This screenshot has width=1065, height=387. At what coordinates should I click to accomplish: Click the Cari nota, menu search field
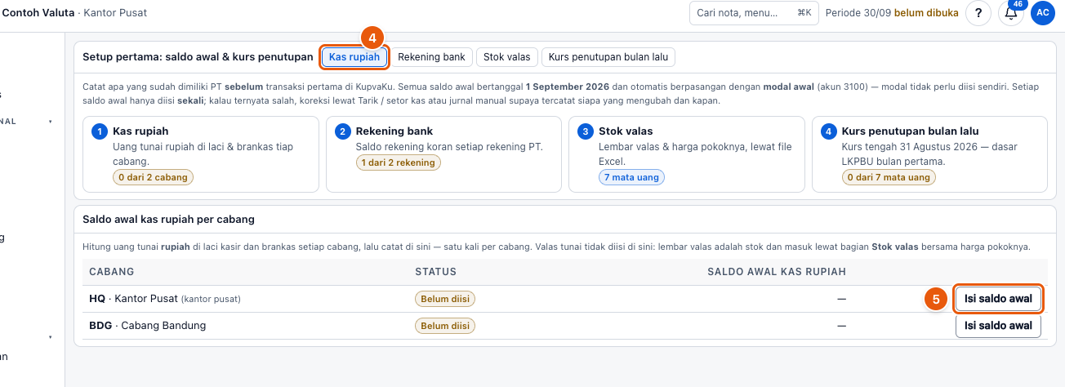(x=754, y=13)
